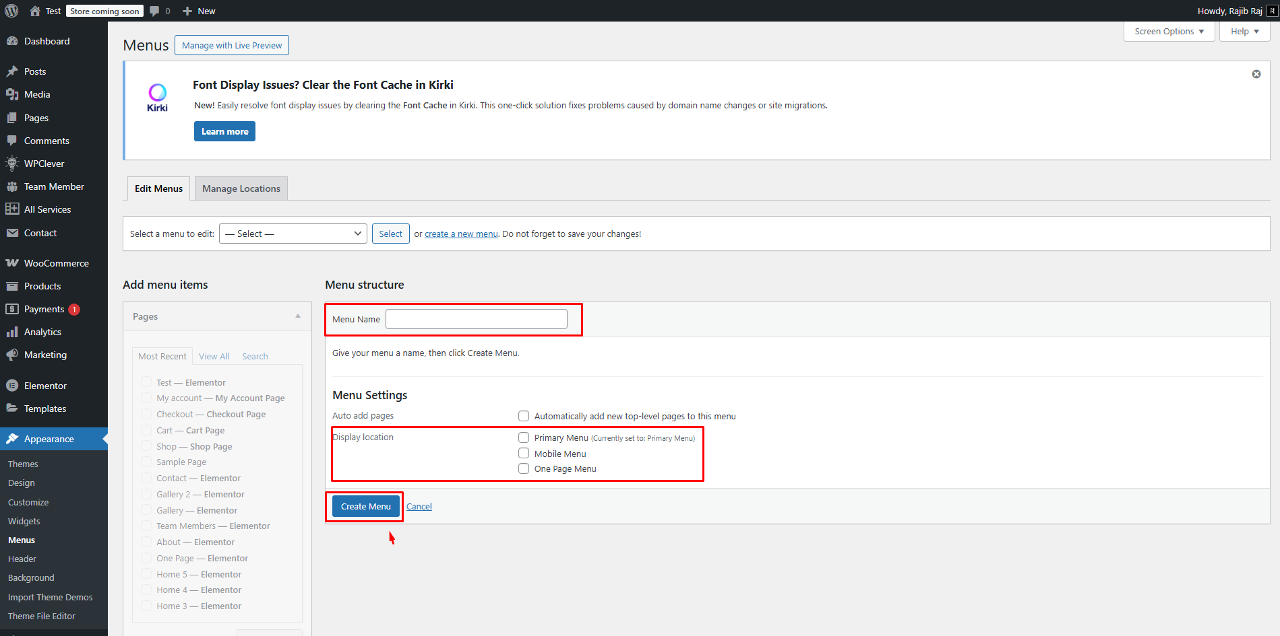
Task: Enable automatically add new top-level pages
Action: [x=524, y=416]
